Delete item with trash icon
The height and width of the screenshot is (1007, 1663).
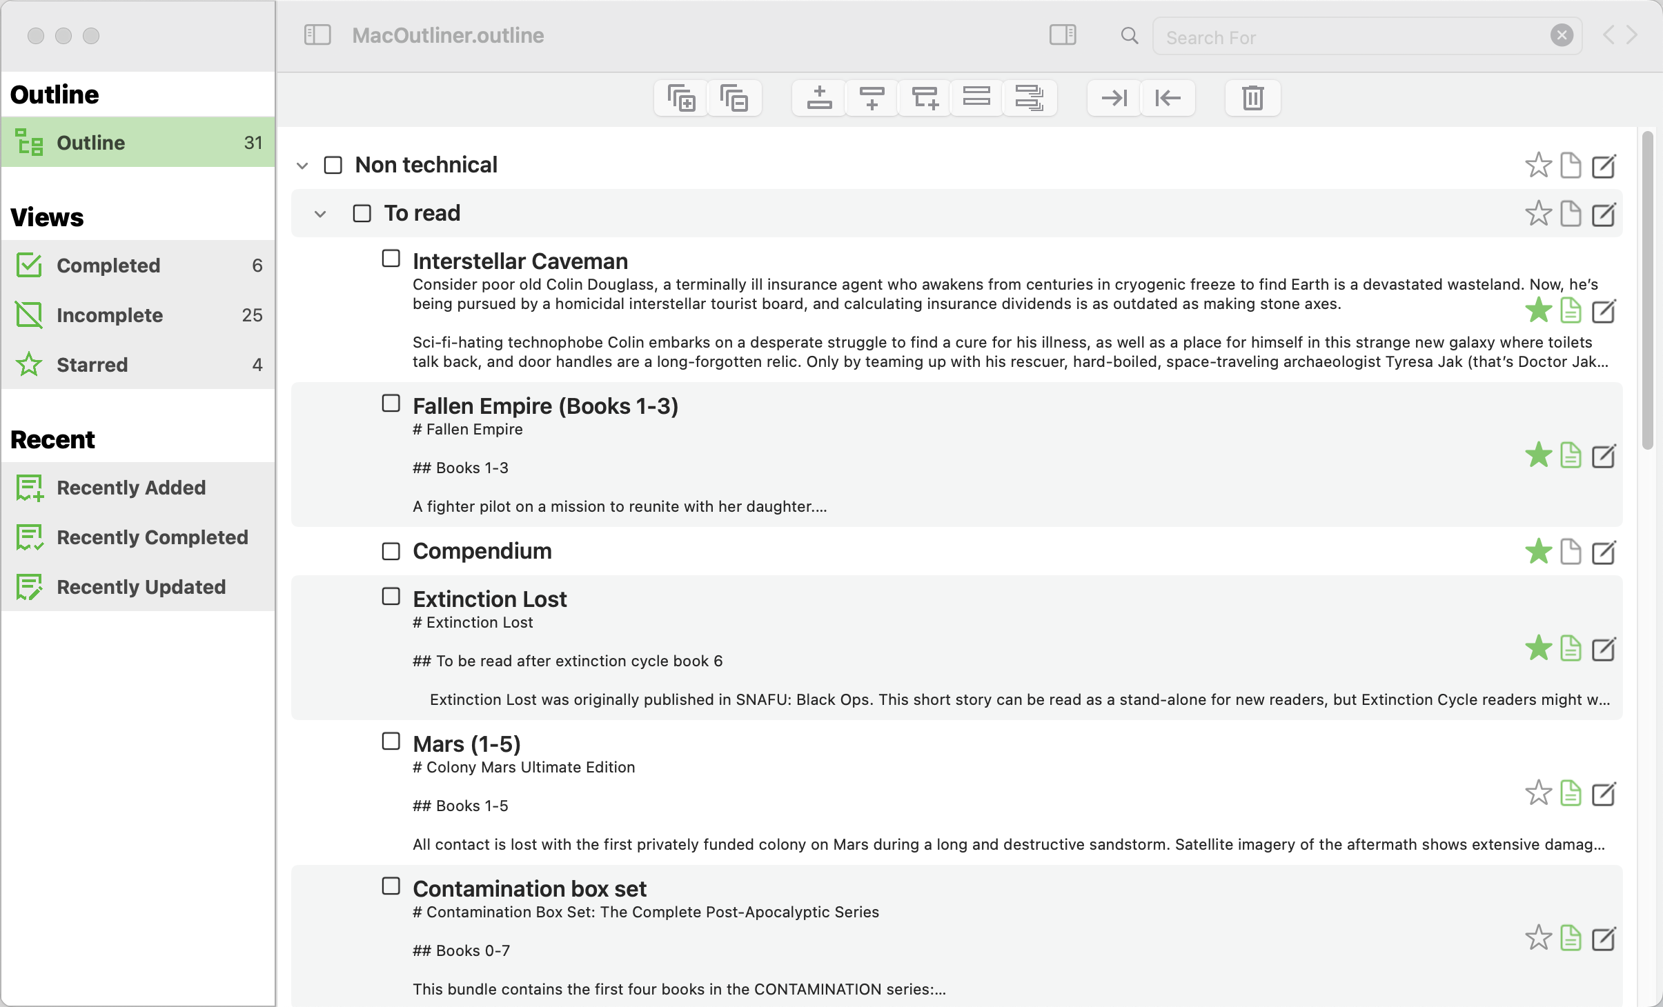[x=1253, y=98]
